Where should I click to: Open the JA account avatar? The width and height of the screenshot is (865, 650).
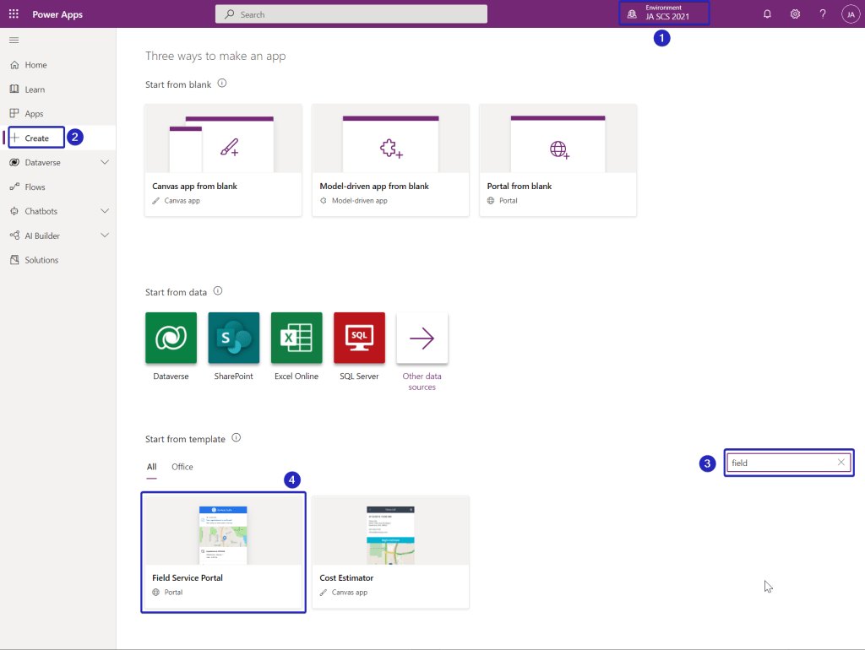click(x=850, y=14)
